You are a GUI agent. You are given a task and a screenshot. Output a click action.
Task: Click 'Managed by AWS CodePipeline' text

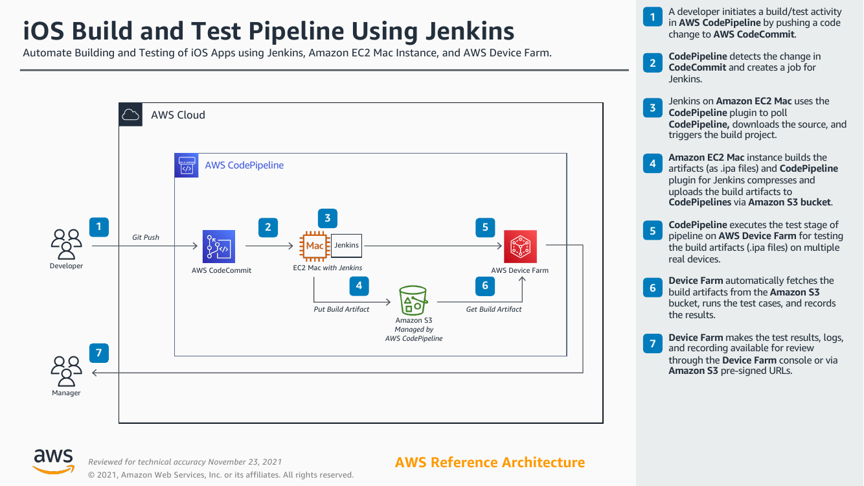click(x=414, y=334)
